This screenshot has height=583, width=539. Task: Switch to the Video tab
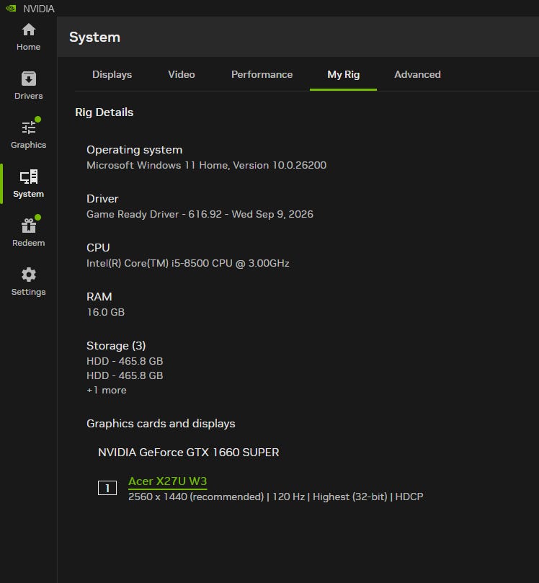pos(182,74)
